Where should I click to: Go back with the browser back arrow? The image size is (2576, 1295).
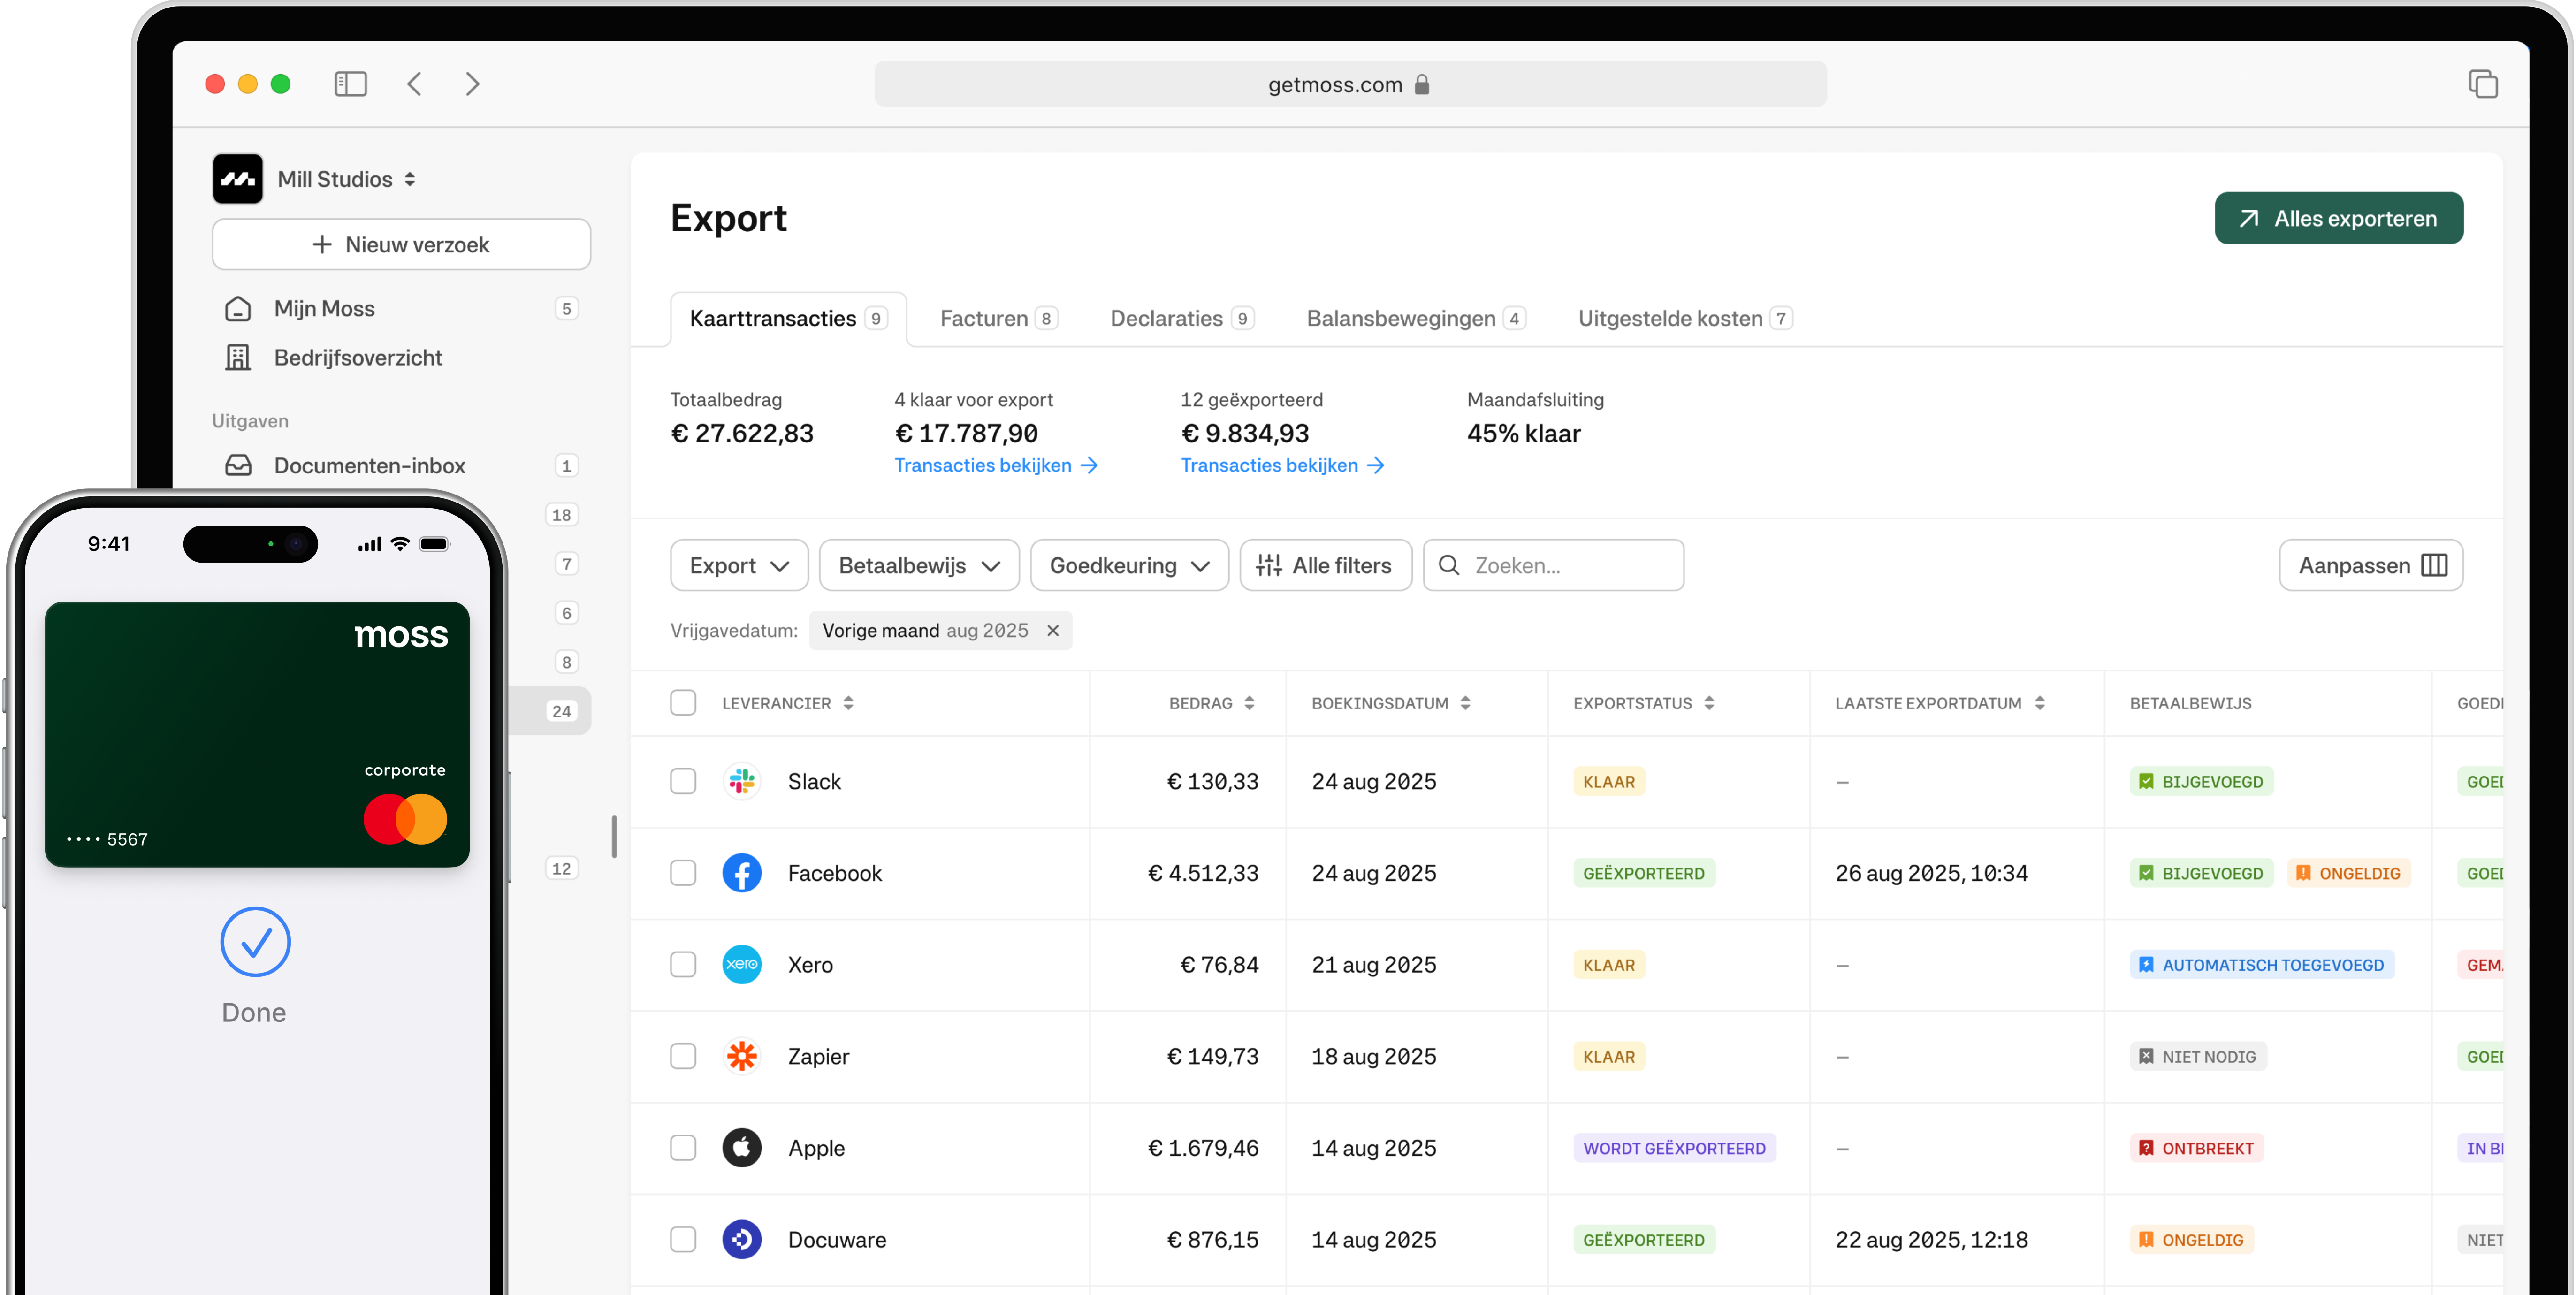pos(415,84)
